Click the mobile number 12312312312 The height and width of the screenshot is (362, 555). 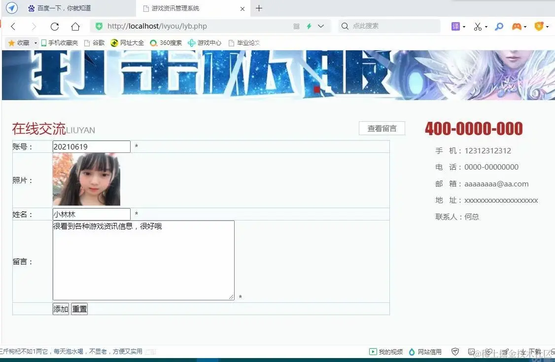(488, 150)
